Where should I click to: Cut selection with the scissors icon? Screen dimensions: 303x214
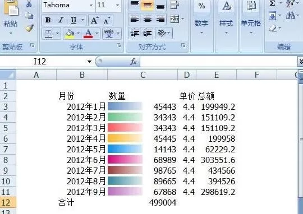[29, 4]
